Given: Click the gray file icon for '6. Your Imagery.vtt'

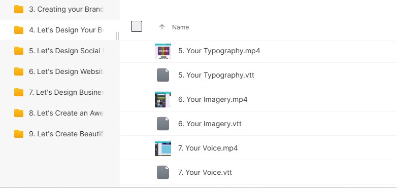Looking at the screenshot, I should (163, 124).
